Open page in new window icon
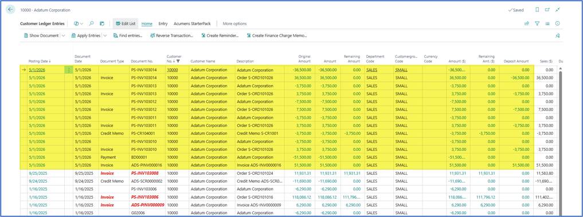This screenshot has height=217, width=583. [x=547, y=10]
